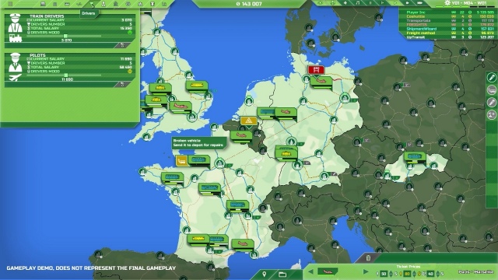Select the FREIGHTITS company row
This screenshot has width=498, height=280.
click(x=448, y=25)
